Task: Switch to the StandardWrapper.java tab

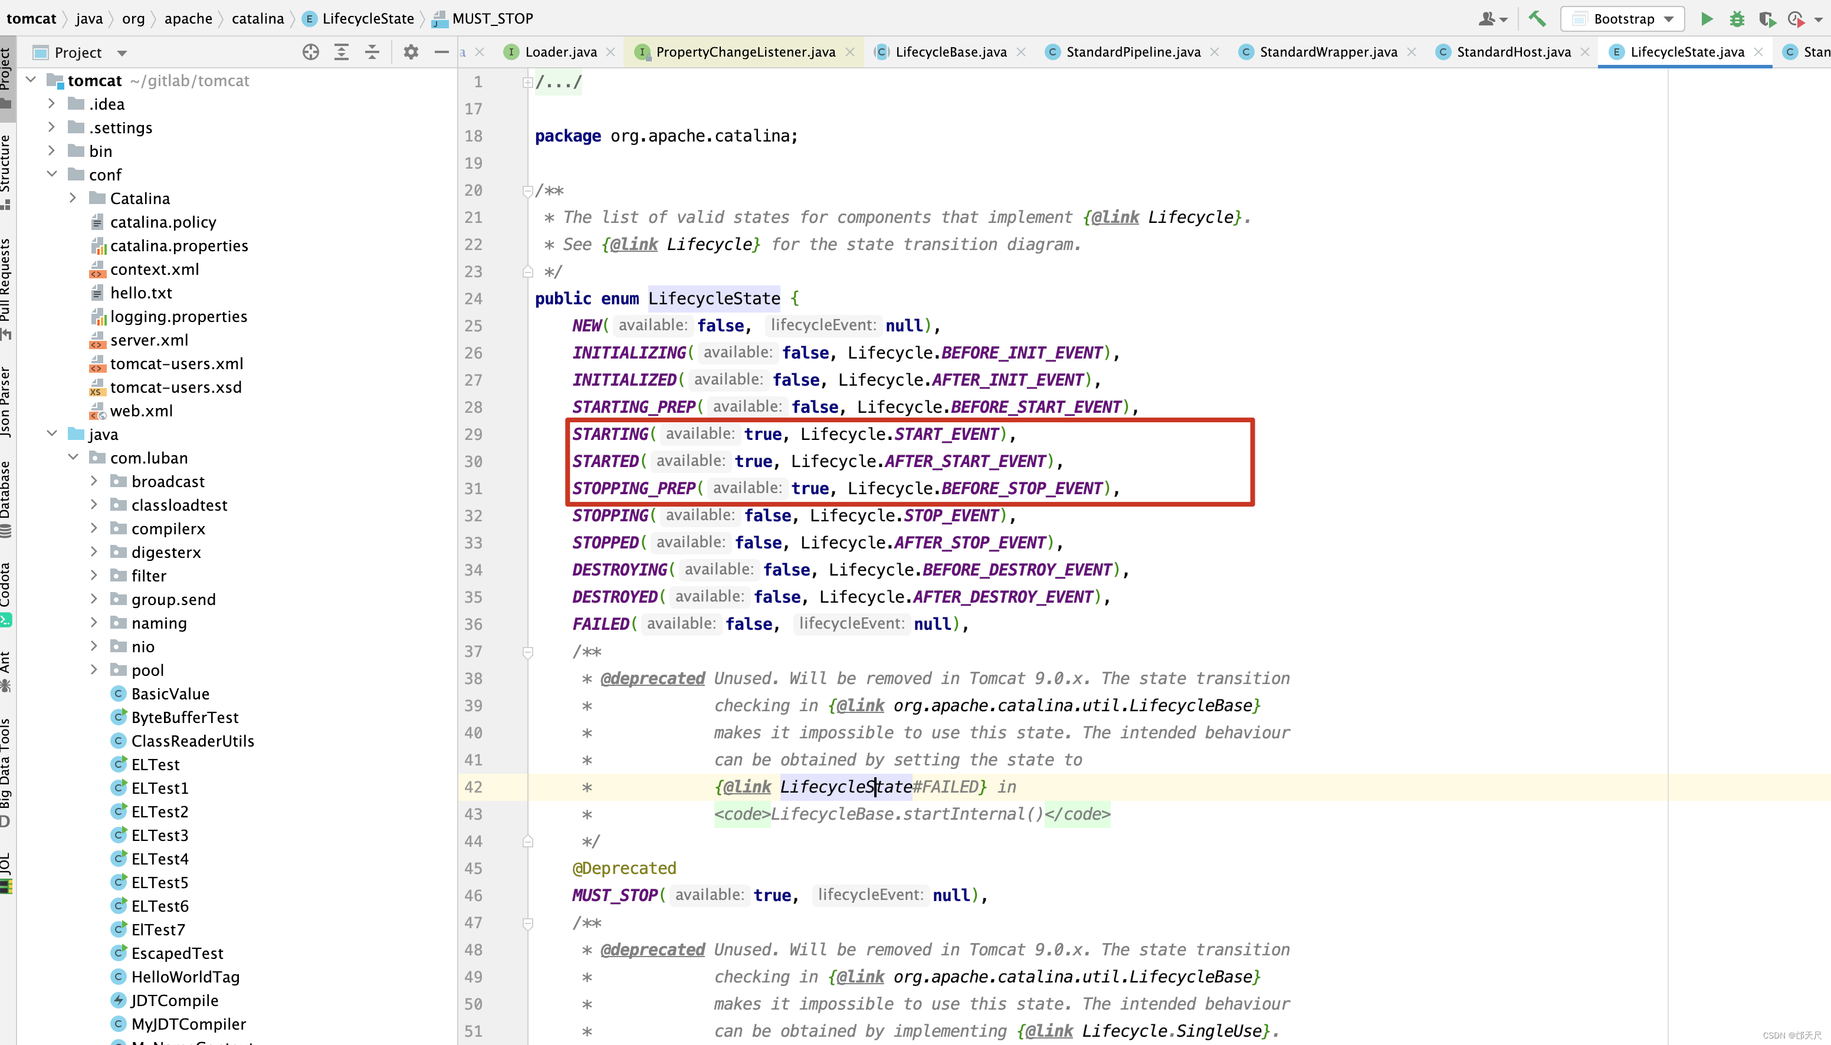Action: pos(1328,52)
